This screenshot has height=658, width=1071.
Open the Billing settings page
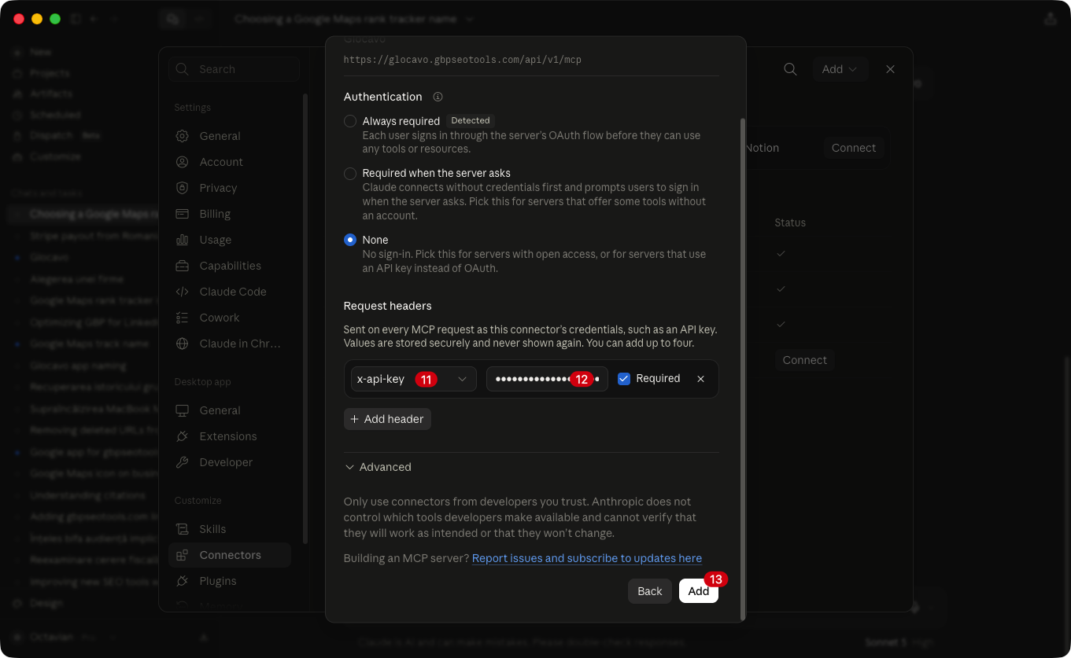tap(230, 214)
